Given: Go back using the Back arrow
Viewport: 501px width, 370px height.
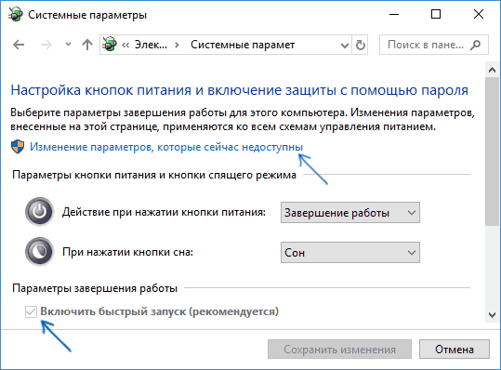Looking at the screenshot, I should [19, 45].
